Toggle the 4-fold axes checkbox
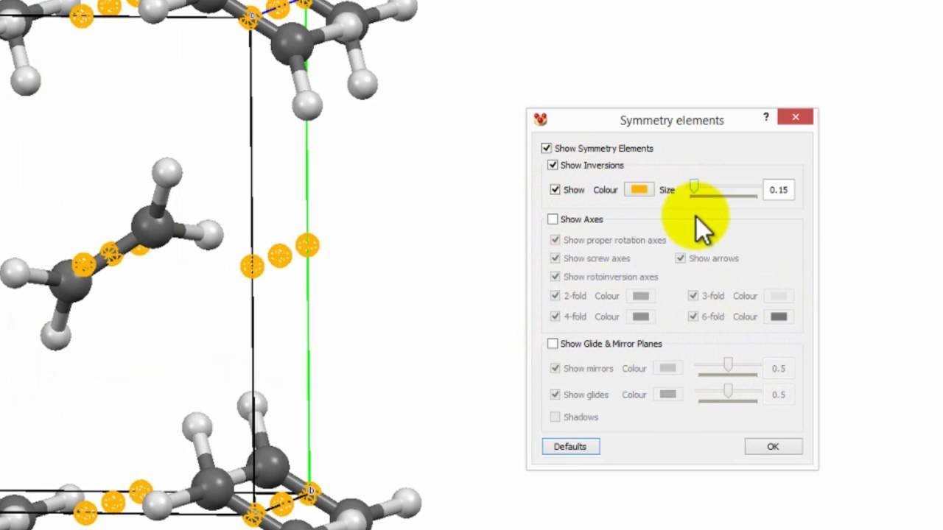The height and width of the screenshot is (530, 943). [555, 316]
